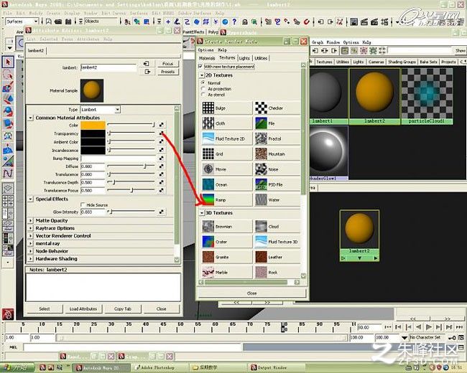The height and width of the screenshot is (373, 467).
Task: Pick the Water texture icon
Action: [262, 200]
